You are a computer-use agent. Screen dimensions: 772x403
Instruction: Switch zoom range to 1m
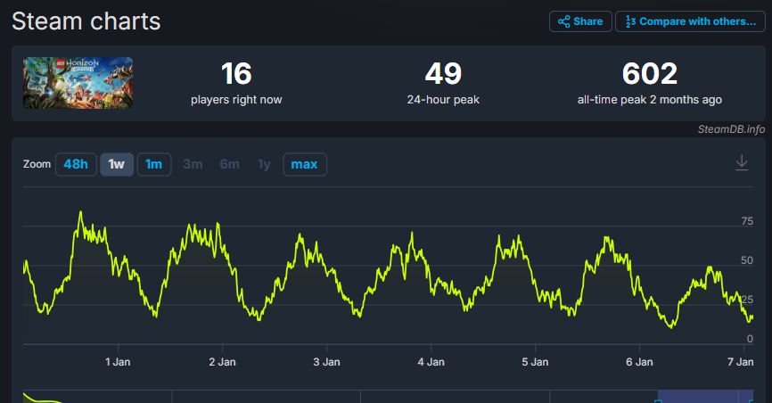(x=154, y=164)
